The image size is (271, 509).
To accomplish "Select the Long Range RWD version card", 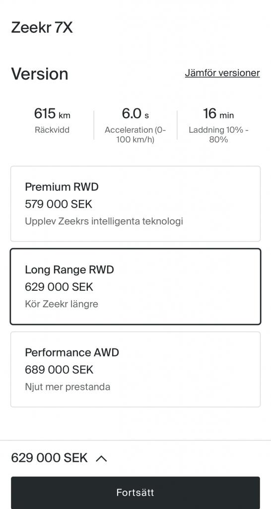I will pyautogui.click(x=135, y=287).
